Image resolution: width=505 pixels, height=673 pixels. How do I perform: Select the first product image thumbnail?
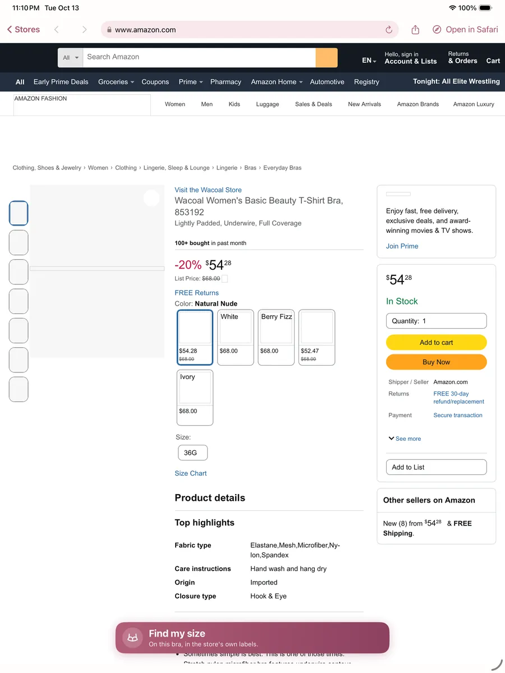tap(19, 213)
